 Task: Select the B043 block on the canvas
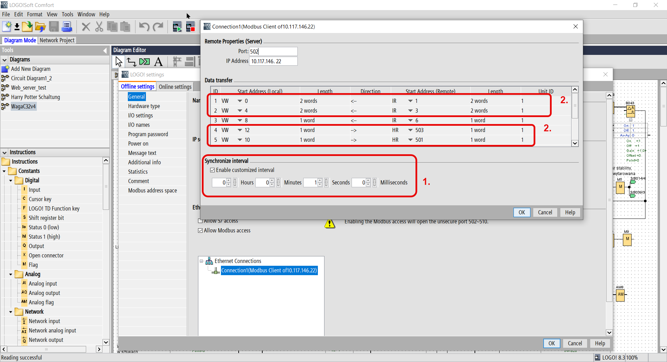pos(631,112)
